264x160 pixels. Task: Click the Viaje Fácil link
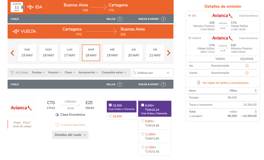point(22,123)
